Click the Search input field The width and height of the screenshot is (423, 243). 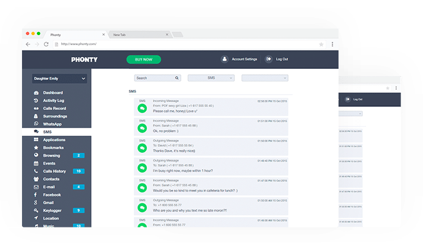158,78
